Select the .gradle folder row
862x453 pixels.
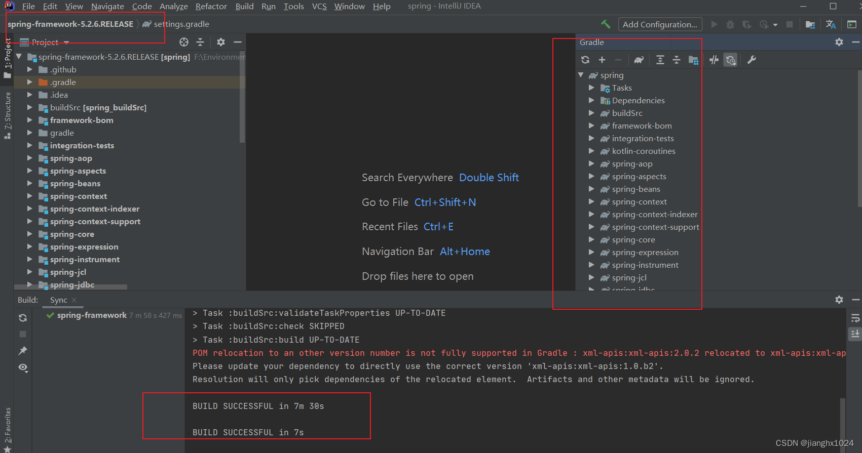[x=130, y=82]
